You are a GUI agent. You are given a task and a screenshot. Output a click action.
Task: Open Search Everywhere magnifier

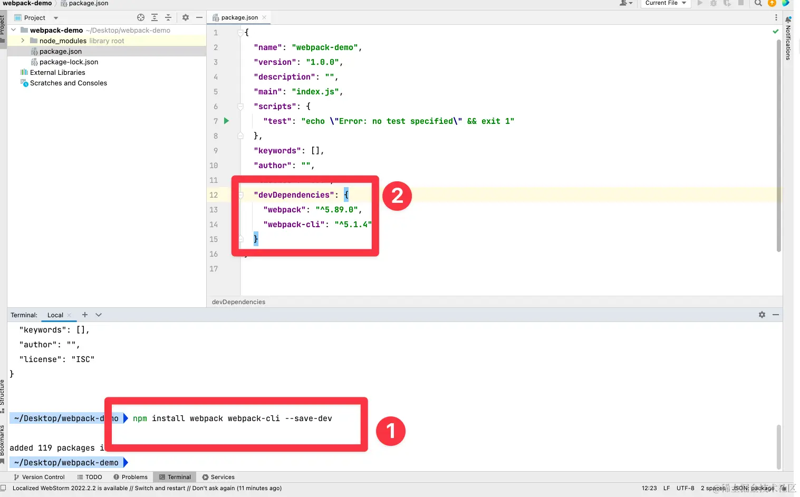tap(758, 3)
